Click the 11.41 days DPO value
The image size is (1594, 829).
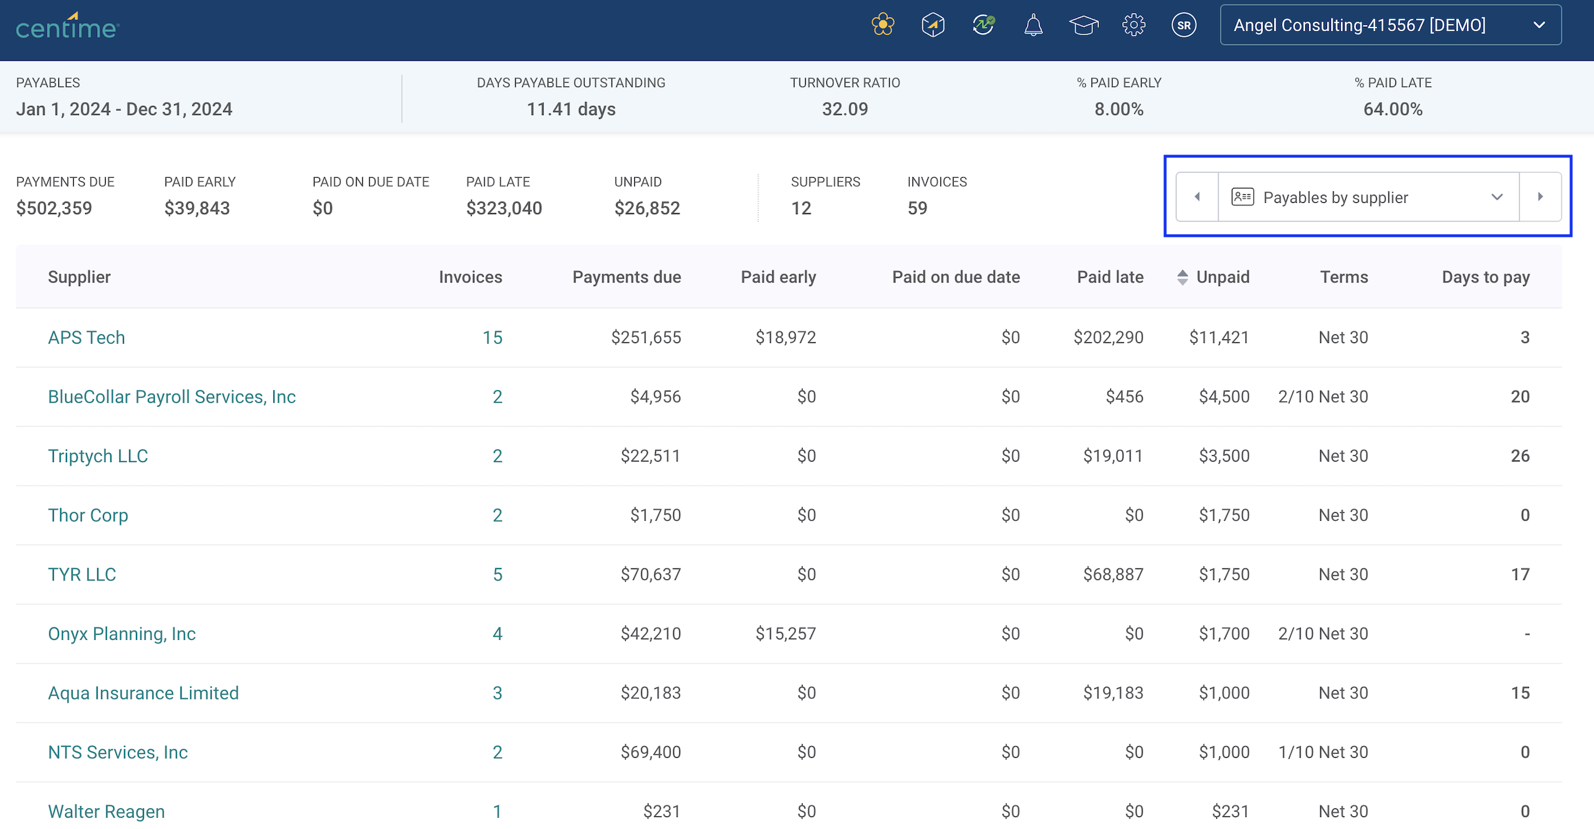pos(571,109)
